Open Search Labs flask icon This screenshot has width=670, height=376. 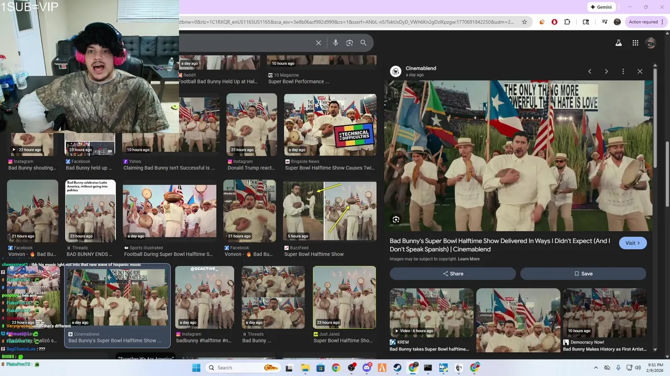[x=619, y=43]
